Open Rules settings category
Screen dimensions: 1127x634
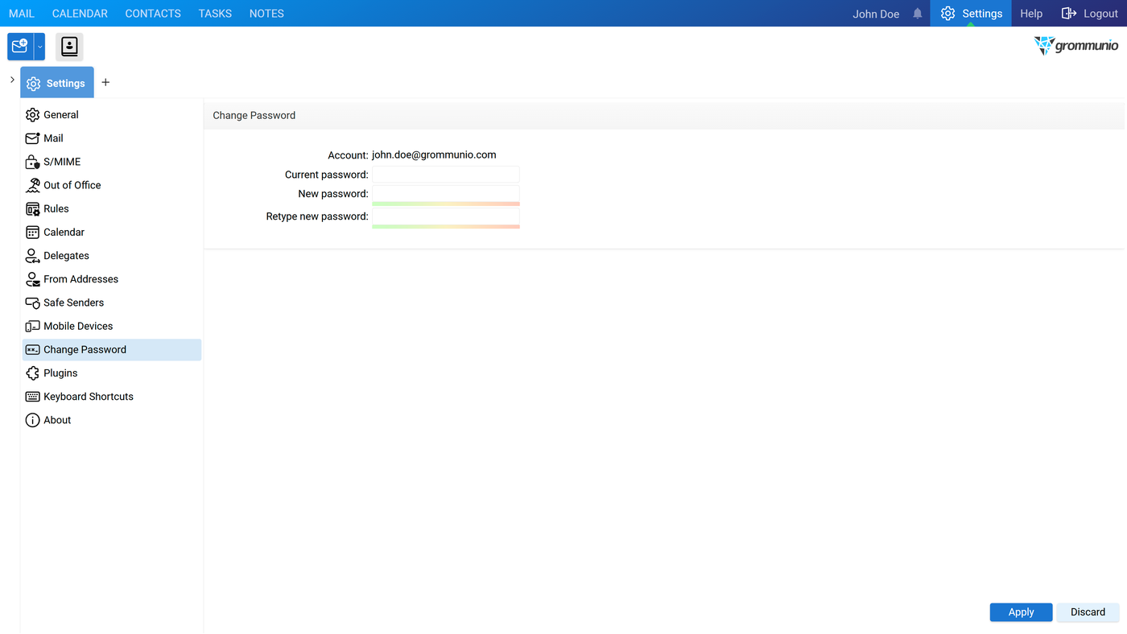(56, 208)
